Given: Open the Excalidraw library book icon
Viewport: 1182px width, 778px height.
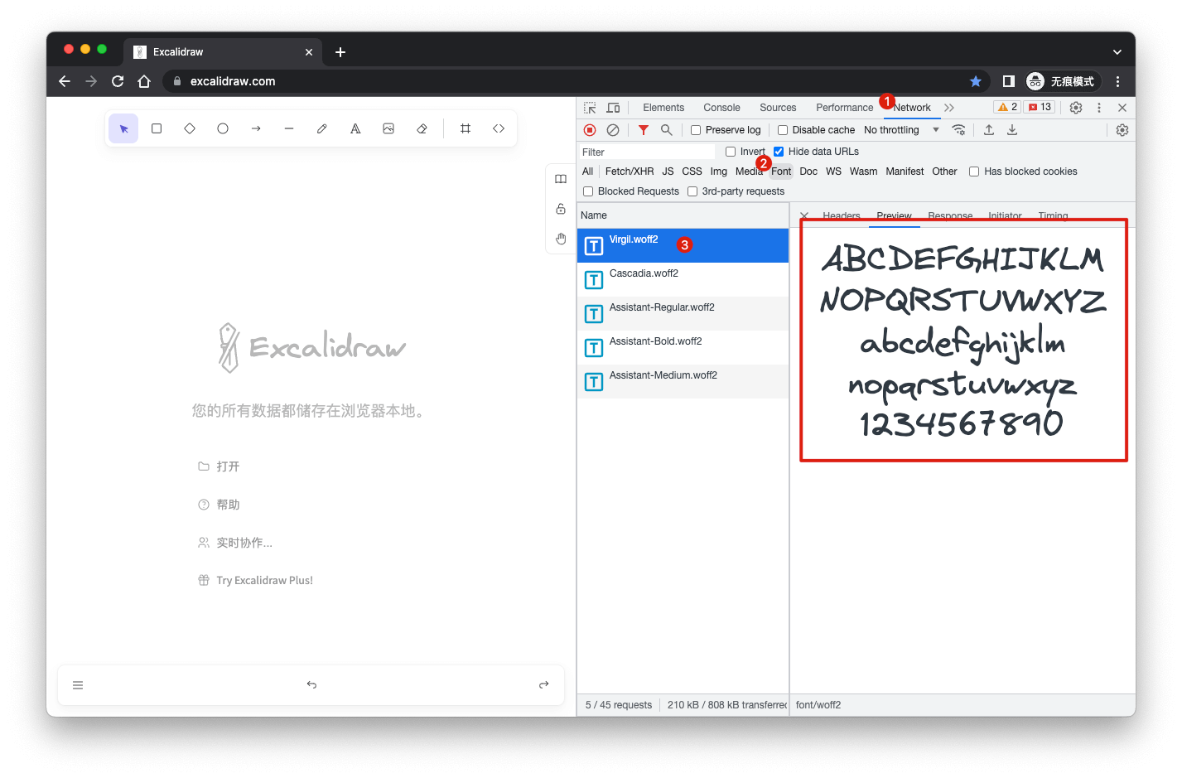Looking at the screenshot, I should click(x=561, y=179).
